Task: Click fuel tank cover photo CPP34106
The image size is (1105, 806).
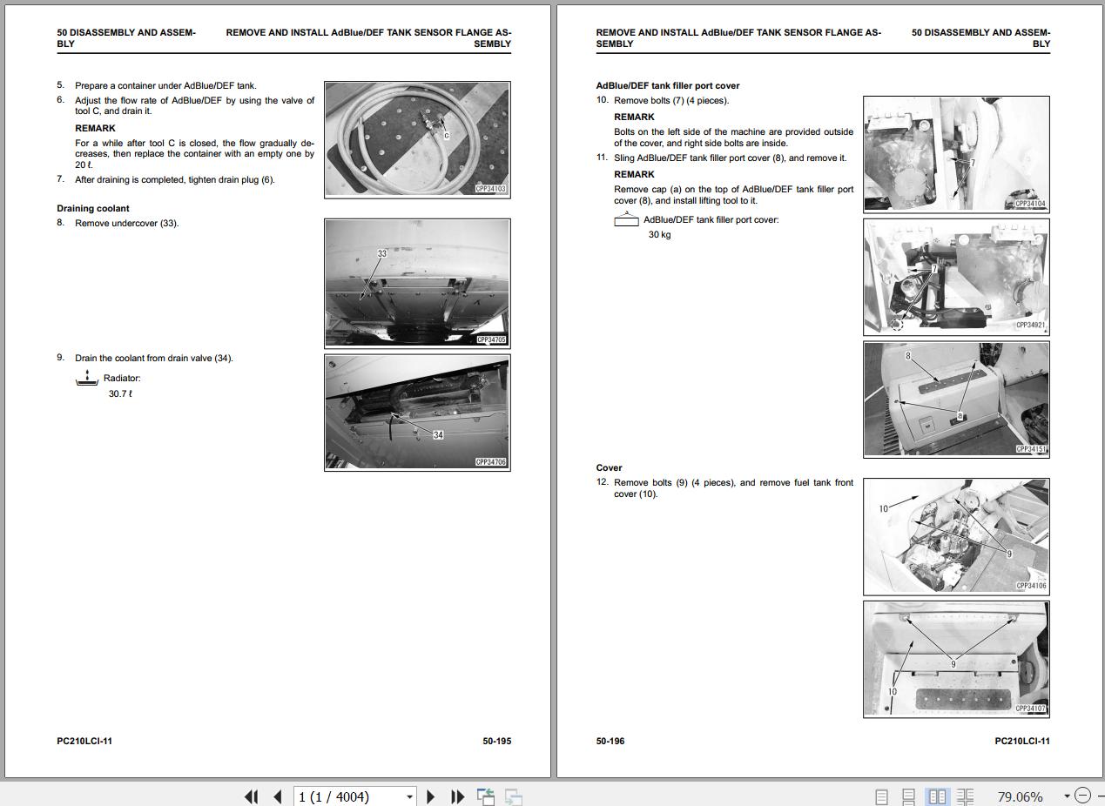Action: click(x=956, y=536)
